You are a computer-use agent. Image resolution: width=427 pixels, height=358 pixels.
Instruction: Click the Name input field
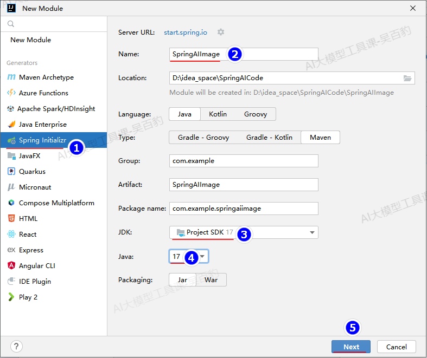[x=244, y=54]
